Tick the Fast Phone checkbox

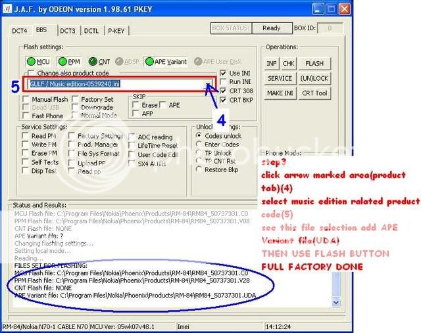(26, 116)
